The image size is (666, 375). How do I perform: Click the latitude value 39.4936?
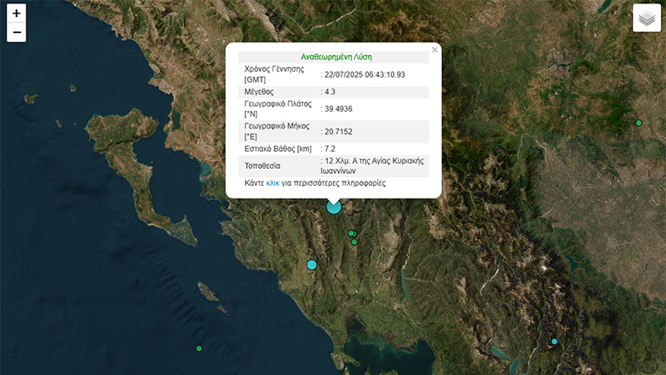coord(338,109)
